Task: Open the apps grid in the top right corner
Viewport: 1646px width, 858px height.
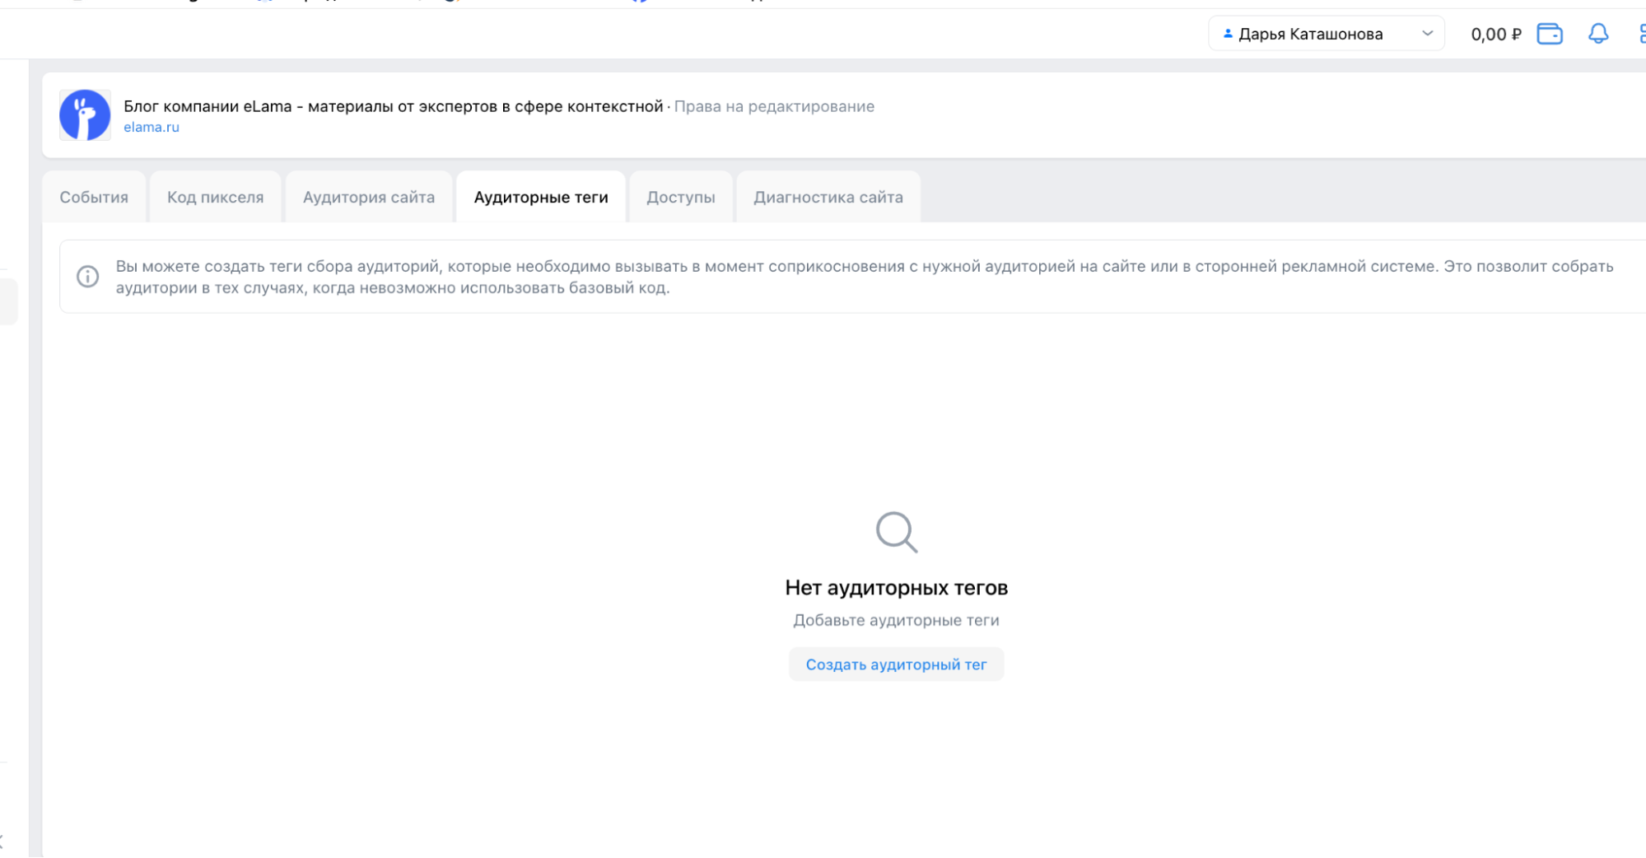Action: click(x=1641, y=34)
